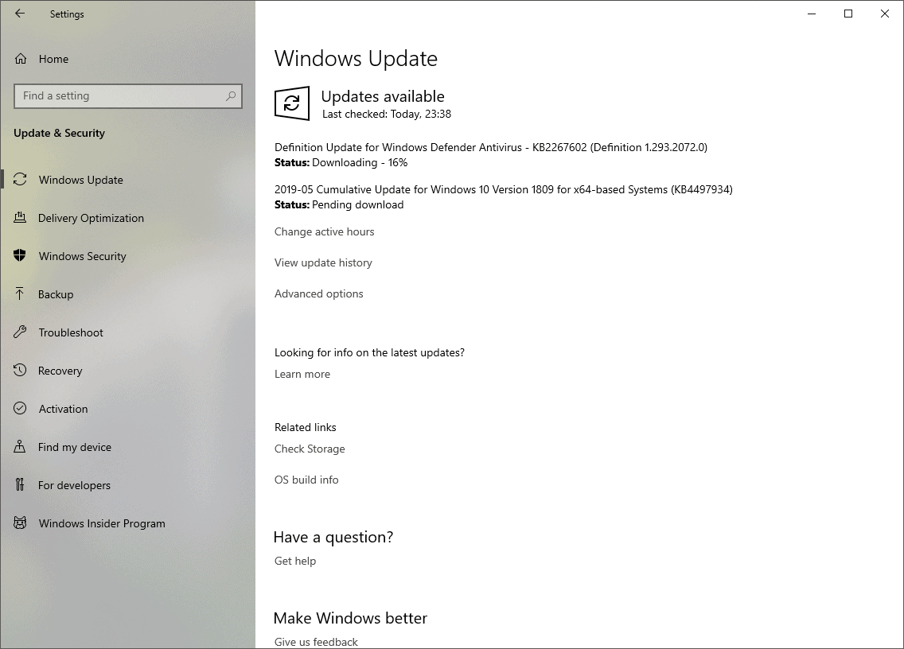Go to Windows Security section

click(127, 256)
